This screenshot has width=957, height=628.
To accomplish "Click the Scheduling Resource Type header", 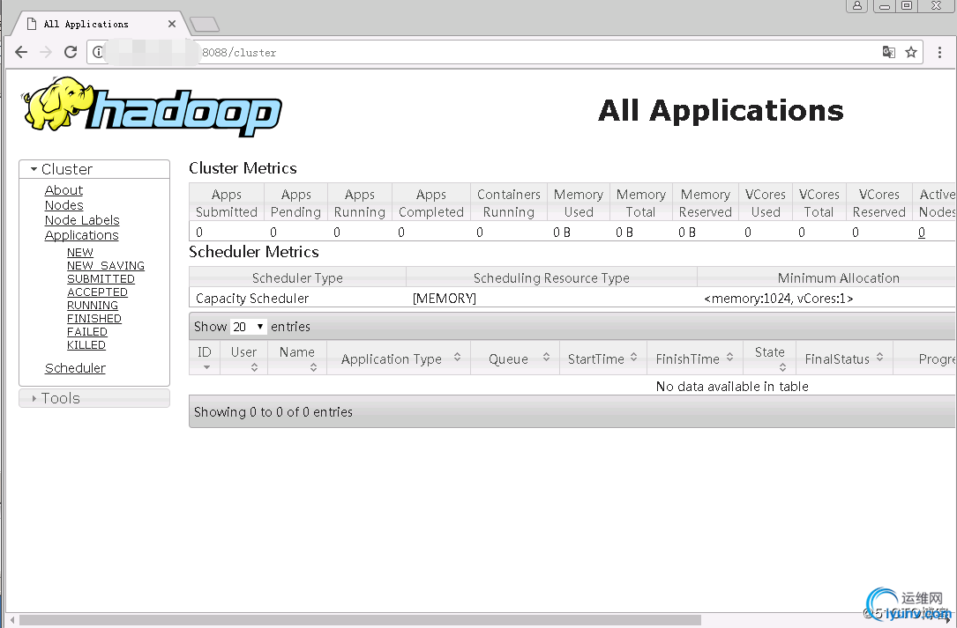I will (x=552, y=278).
